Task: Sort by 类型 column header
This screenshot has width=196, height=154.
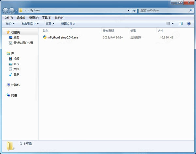Action: [133, 31]
